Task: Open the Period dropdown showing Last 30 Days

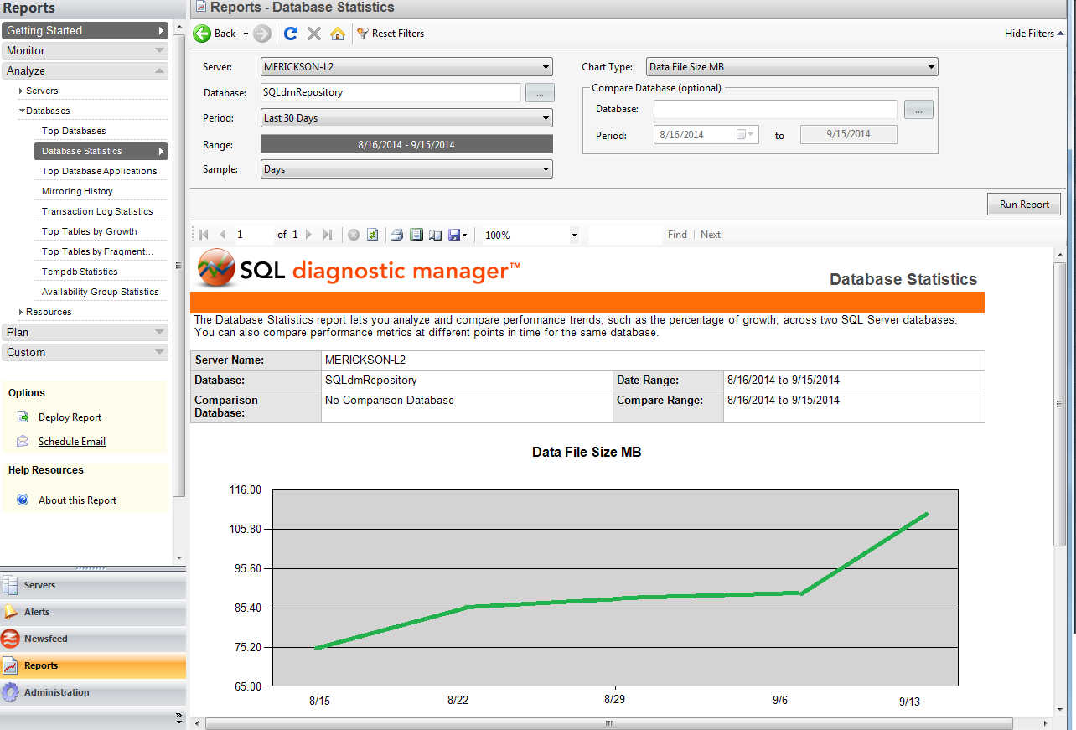Action: pyautogui.click(x=406, y=118)
